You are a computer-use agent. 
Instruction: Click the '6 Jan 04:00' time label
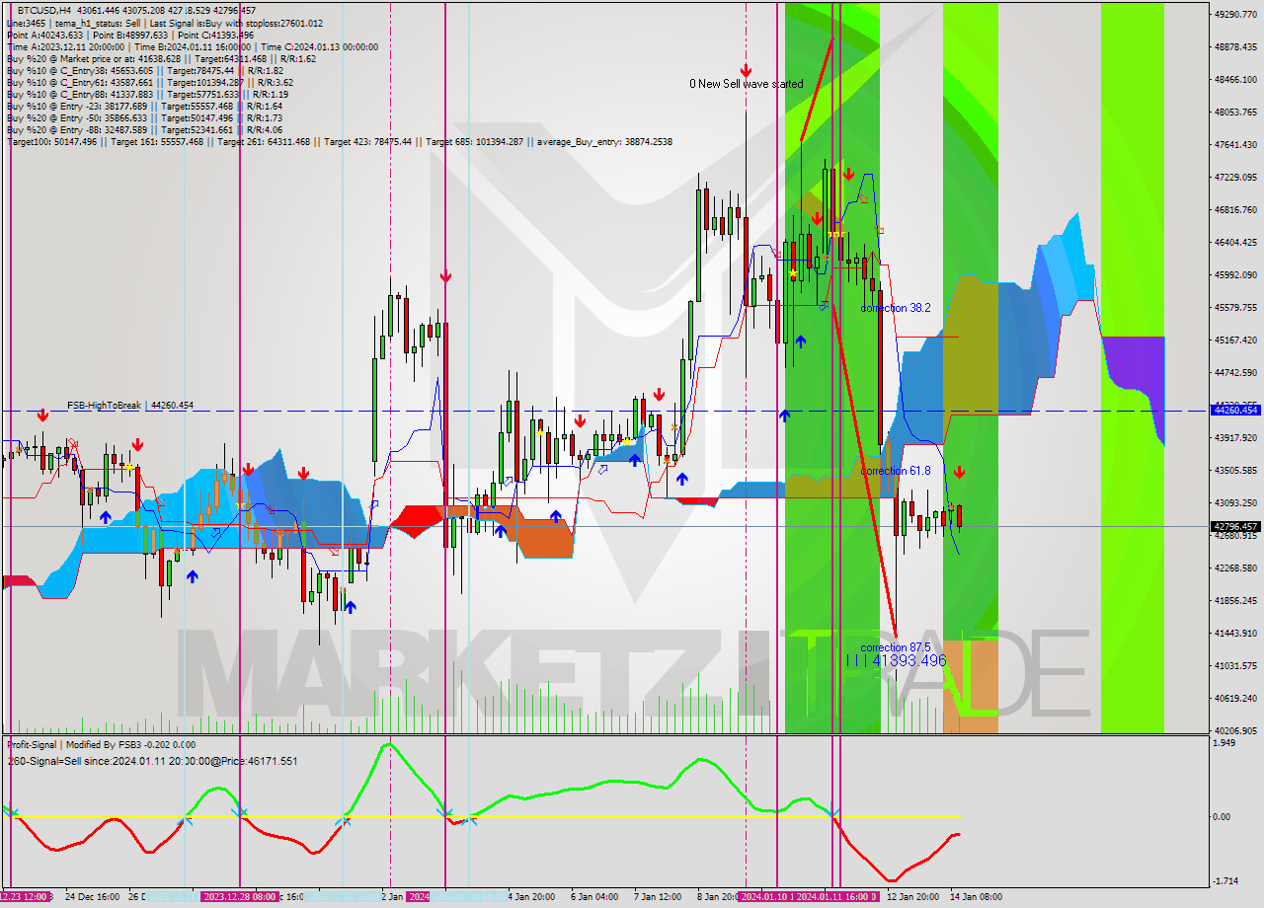click(x=594, y=896)
